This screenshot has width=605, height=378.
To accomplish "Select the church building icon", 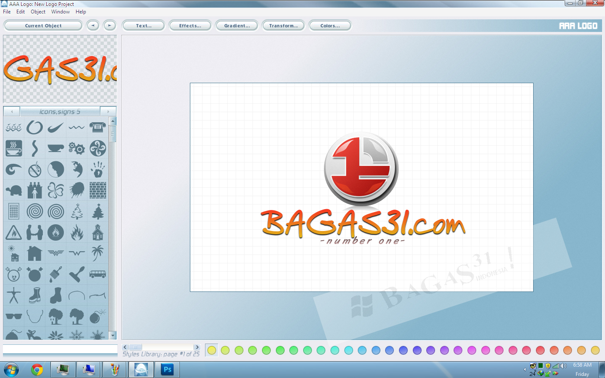I will point(98,232).
